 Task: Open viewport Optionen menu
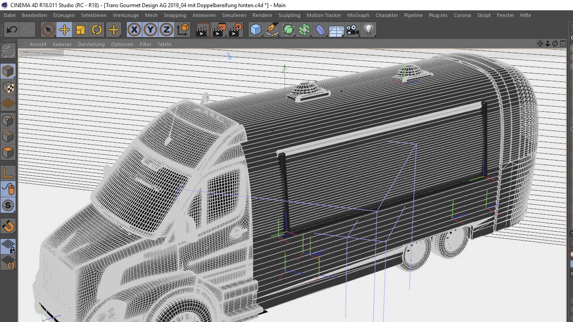[122, 44]
